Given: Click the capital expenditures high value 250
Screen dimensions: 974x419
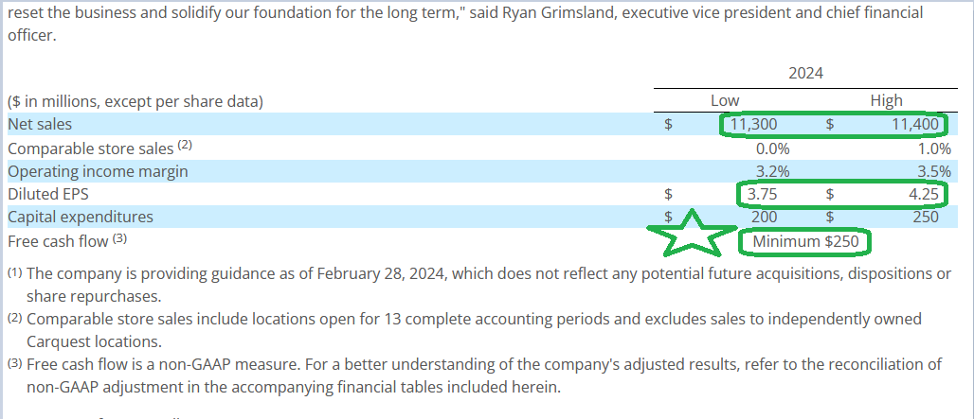Looking at the screenshot, I should click(926, 218).
